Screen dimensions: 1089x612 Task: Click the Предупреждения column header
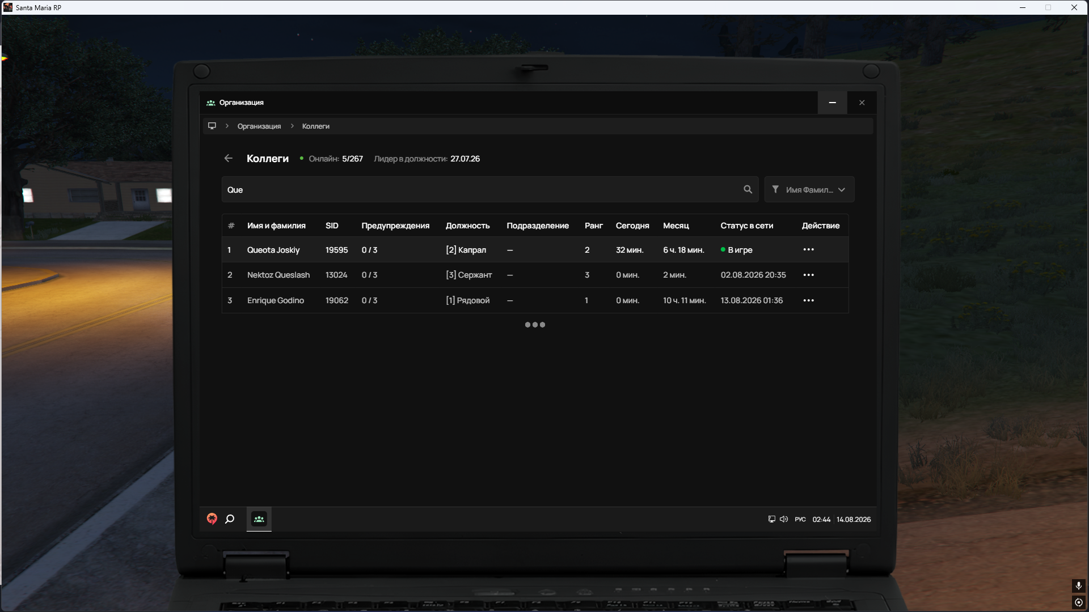[395, 226]
